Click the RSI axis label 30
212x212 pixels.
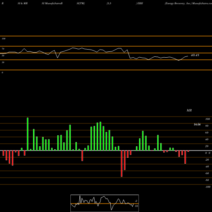tap(3, 62)
